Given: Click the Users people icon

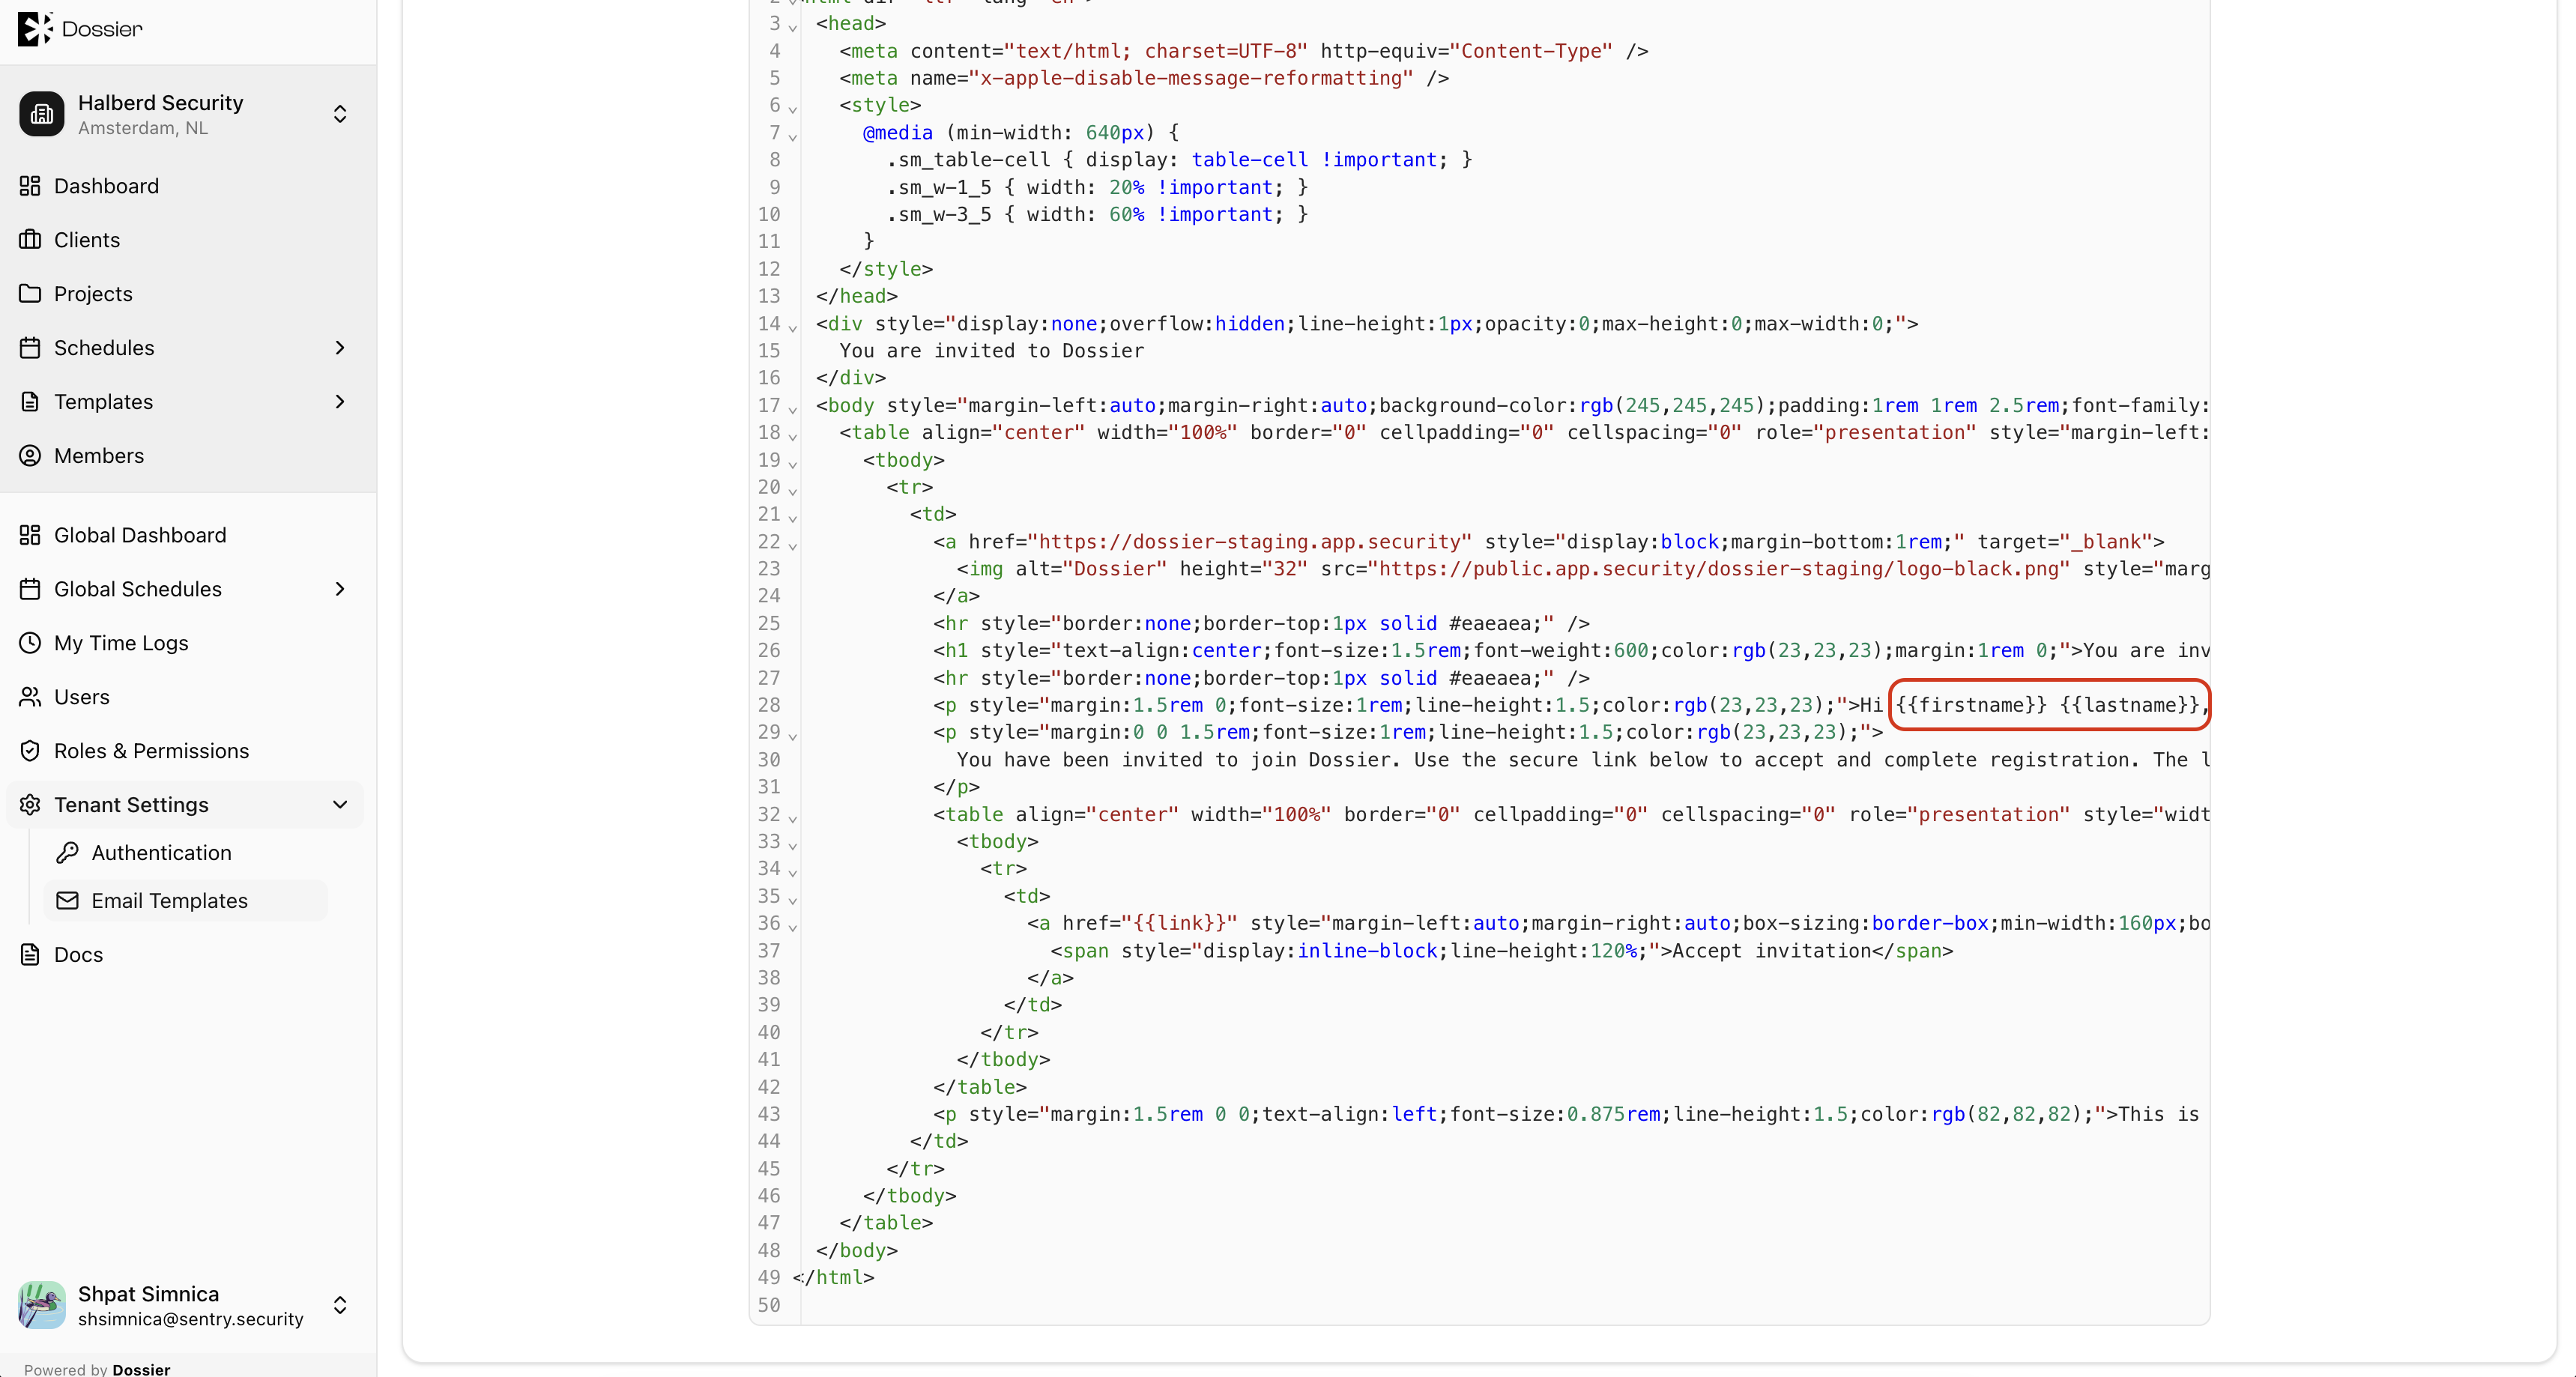Looking at the screenshot, I should click(30, 697).
